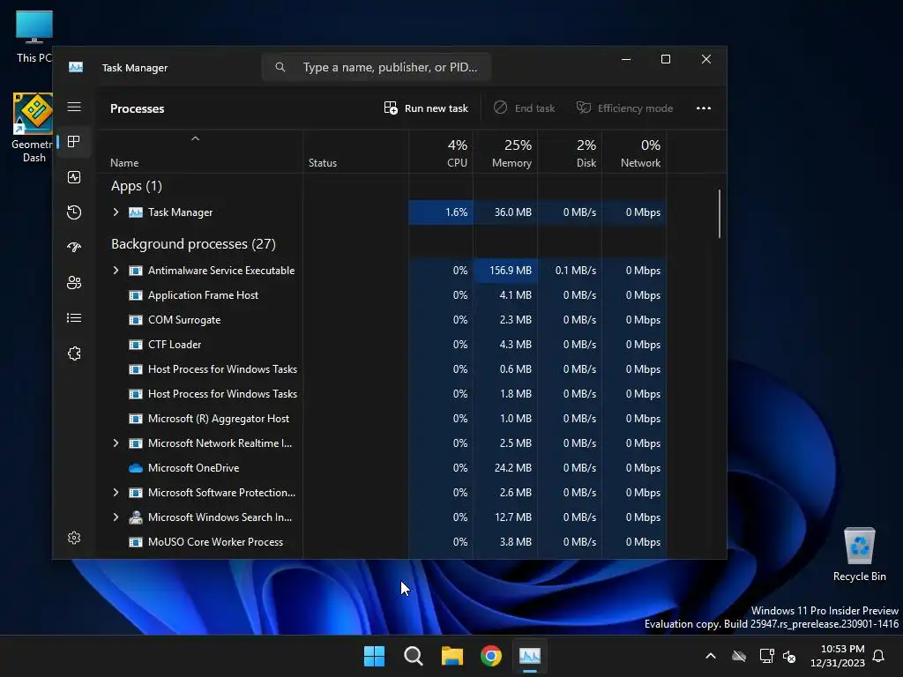Open the Task Manager hamburger navigation menu
The image size is (903, 677).
click(74, 107)
